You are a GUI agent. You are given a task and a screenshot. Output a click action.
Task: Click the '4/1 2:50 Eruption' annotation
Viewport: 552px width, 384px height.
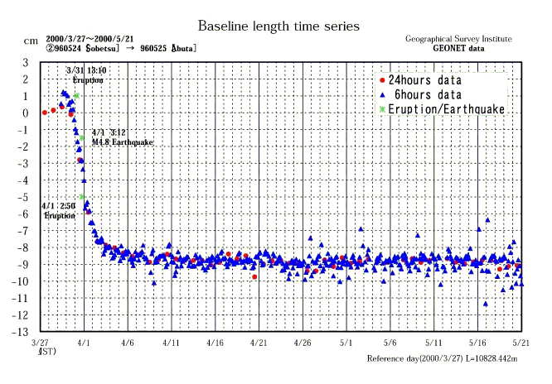pos(59,211)
